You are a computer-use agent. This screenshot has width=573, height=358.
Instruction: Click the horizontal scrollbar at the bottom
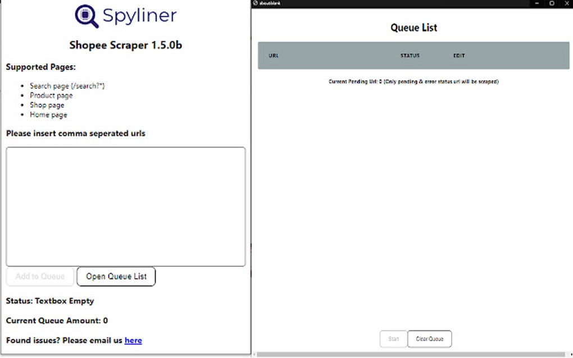(413, 354)
